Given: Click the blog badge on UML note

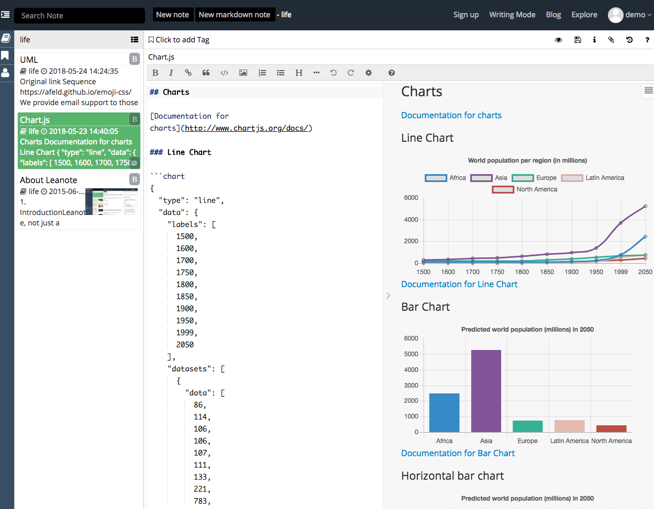Looking at the screenshot, I should (x=135, y=59).
